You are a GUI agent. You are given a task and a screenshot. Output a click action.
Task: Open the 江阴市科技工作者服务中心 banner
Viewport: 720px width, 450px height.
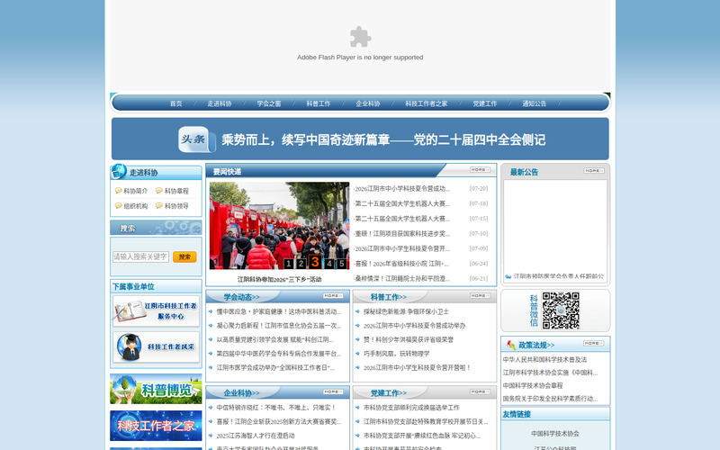click(x=156, y=311)
